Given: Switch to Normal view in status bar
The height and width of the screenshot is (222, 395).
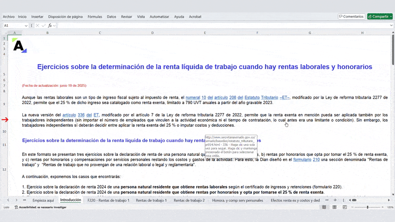Looking at the screenshot, I should point(324,208).
